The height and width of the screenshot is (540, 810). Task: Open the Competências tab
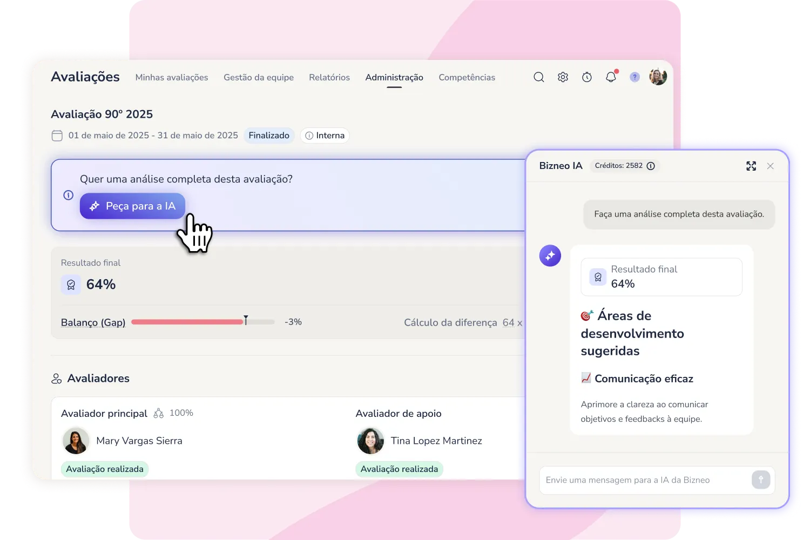[x=467, y=77]
